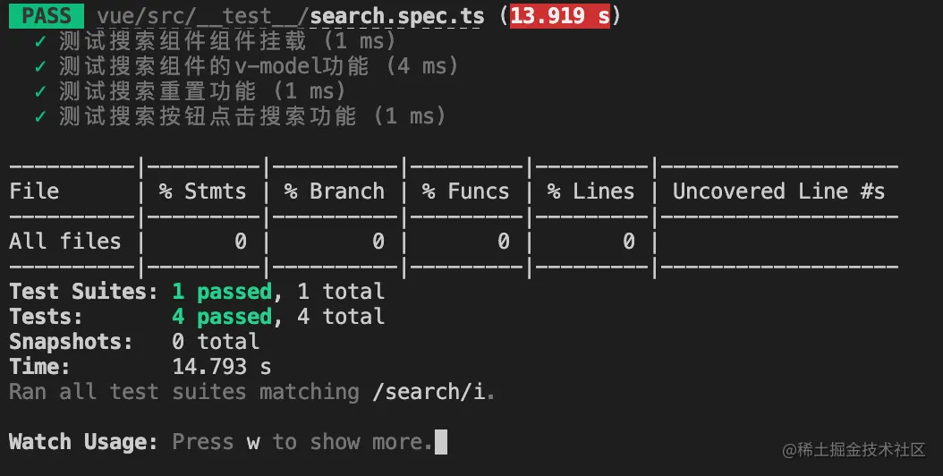Click the terminal cursor after 'show more.'
The image size is (943, 476).
tap(440, 442)
